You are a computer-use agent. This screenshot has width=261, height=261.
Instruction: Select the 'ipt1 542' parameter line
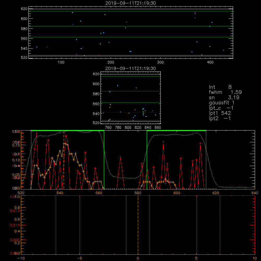coord(220,113)
